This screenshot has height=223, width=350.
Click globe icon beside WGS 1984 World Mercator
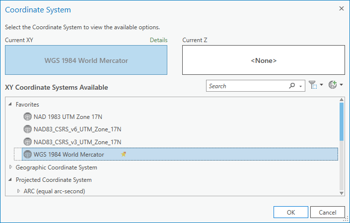[28, 154]
